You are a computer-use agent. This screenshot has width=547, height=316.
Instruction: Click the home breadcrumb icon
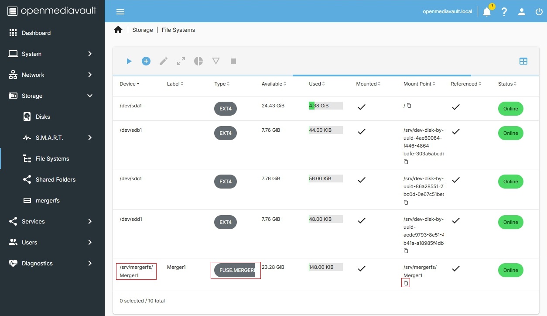point(118,30)
